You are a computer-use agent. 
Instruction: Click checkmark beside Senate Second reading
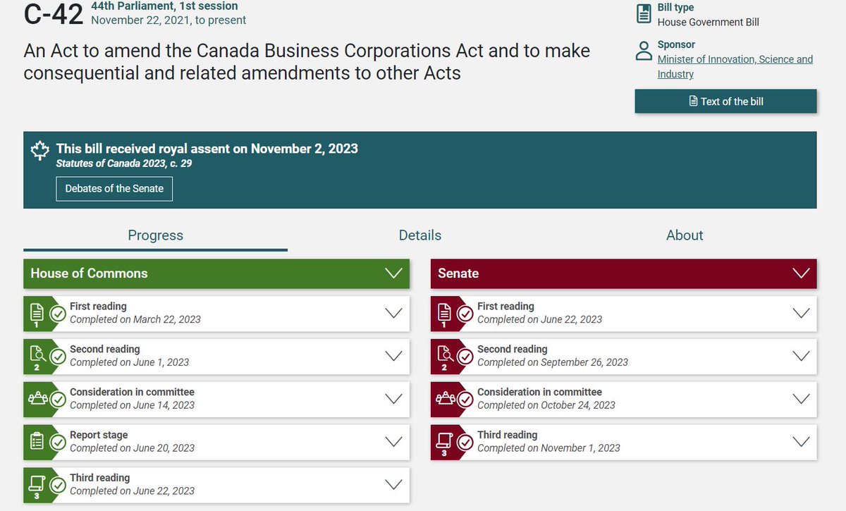465,356
